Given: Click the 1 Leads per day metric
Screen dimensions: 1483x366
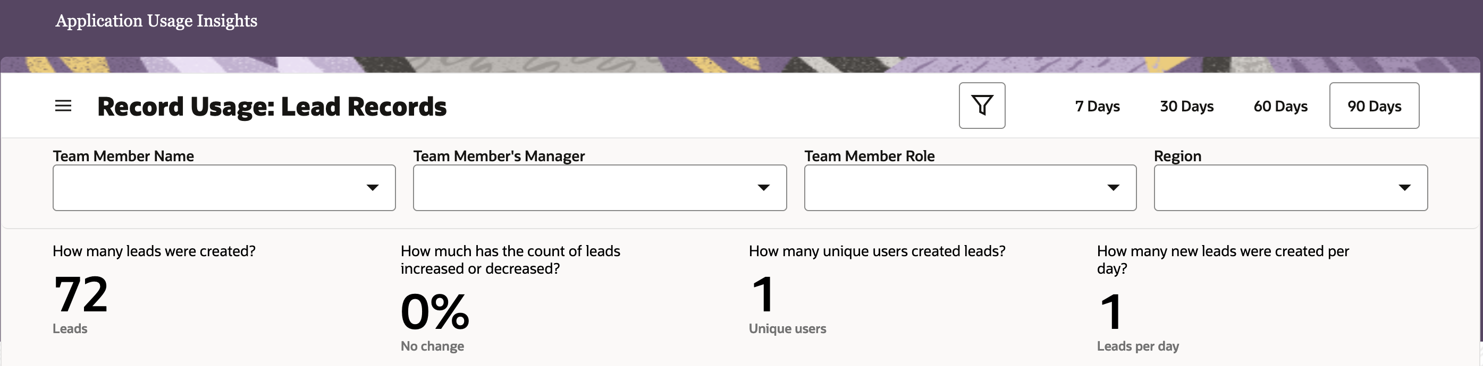Looking at the screenshot, I should 1111,312.
